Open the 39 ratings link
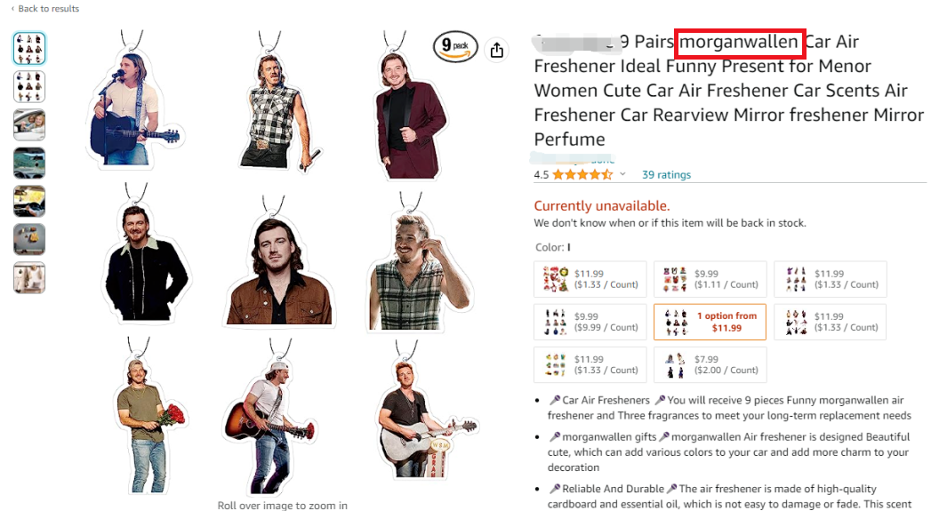 [x=666, y=175]
